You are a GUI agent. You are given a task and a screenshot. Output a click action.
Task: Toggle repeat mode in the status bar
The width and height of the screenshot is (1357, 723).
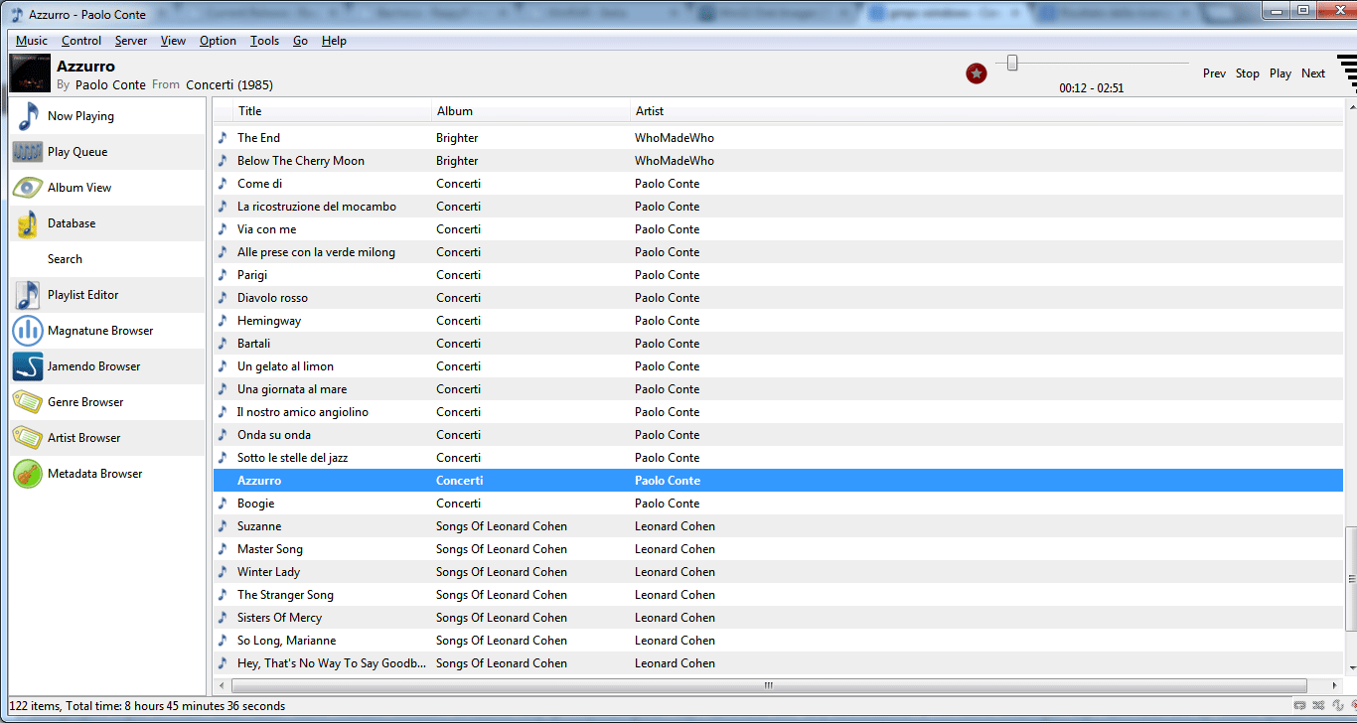click(1300, 706)
